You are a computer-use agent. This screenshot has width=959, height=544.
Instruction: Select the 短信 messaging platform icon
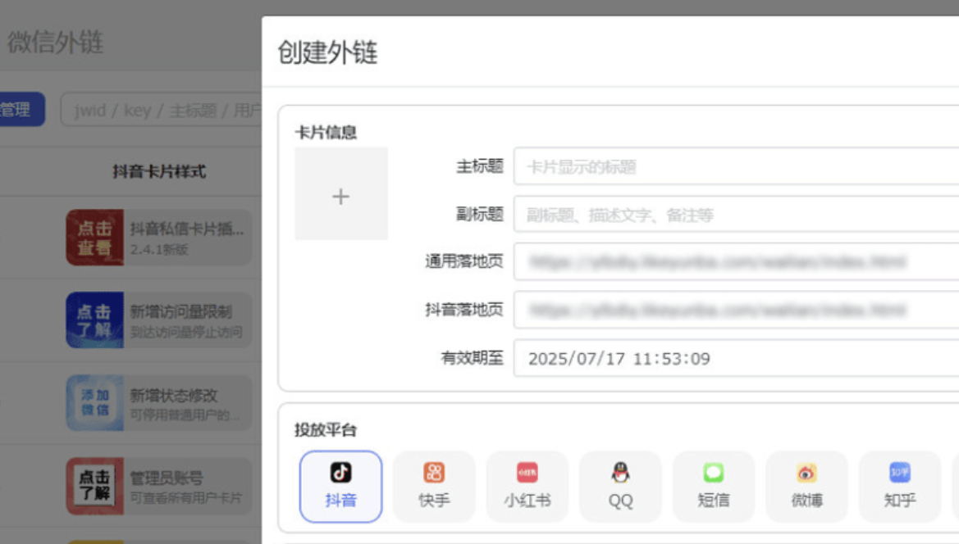tap(714, 487)
